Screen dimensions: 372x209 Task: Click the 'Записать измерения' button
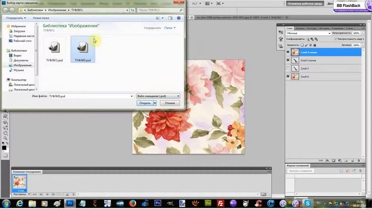pos(301,171)
